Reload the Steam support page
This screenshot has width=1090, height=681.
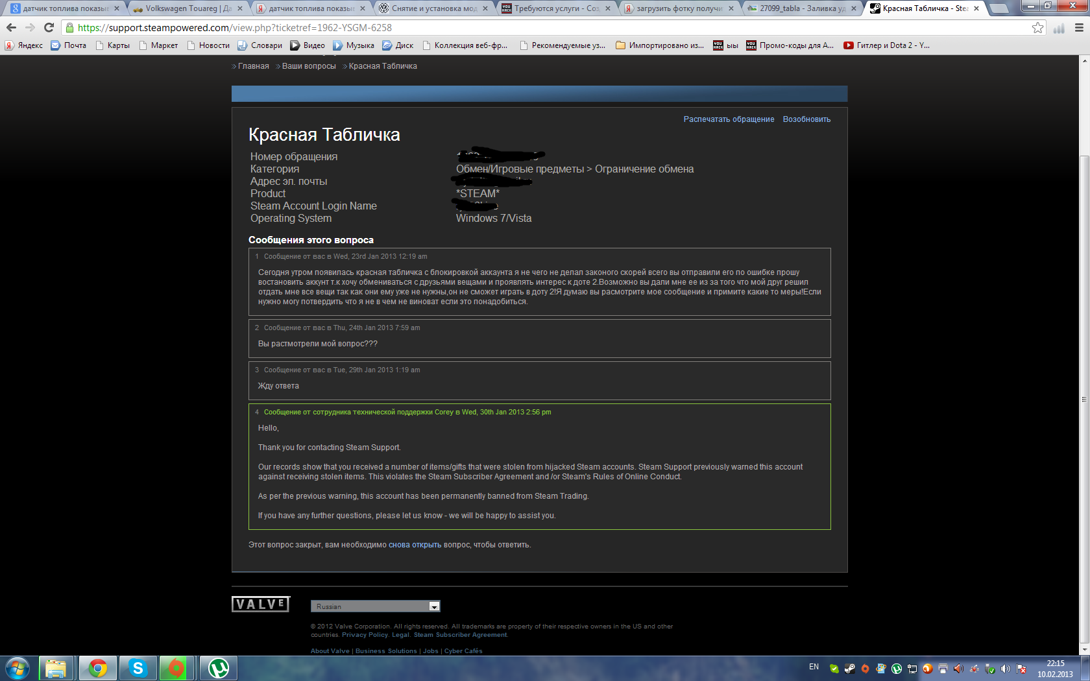click(49, 27)
